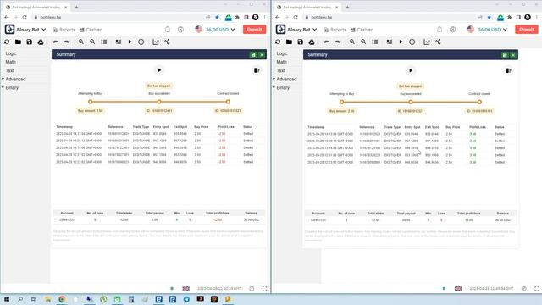Reload page in left browser window
The width and height of the screenshot is (542, 305).
pyautogui.click(x=25, y=17)
